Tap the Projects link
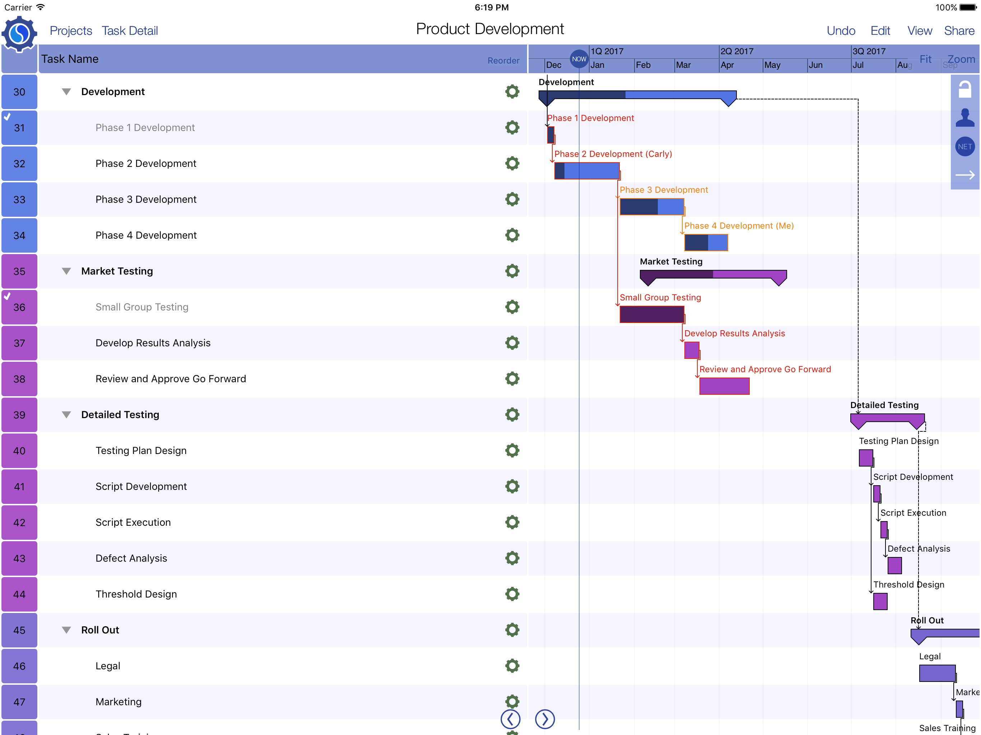The height and width of the screenshot is (735, 981). coord(70,31)
